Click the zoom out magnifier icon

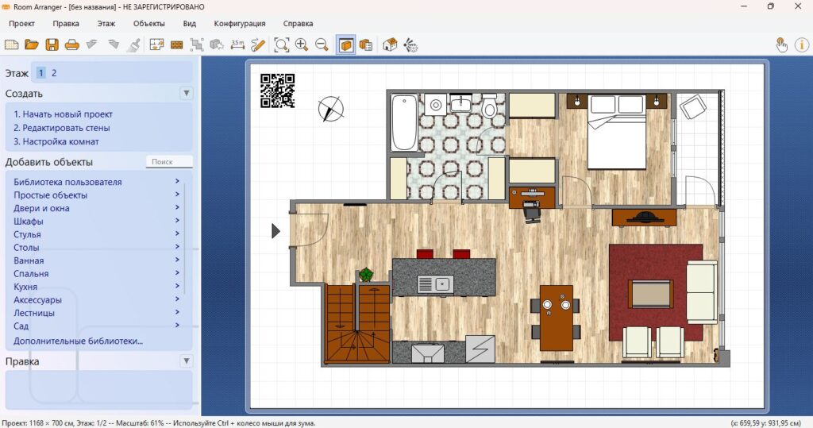pos(322,45)
